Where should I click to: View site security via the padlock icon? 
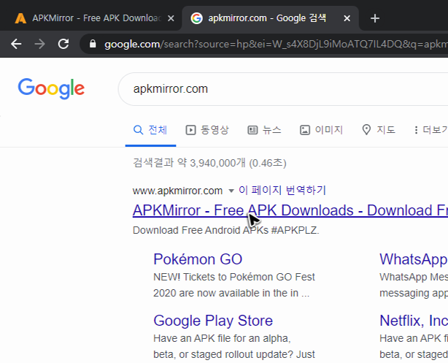pos(93,44)
